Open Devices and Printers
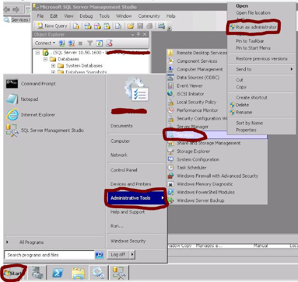 tap(130, 184)
